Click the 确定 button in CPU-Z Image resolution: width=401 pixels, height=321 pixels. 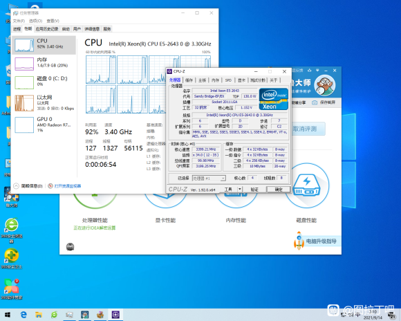(x=279, y=189)
